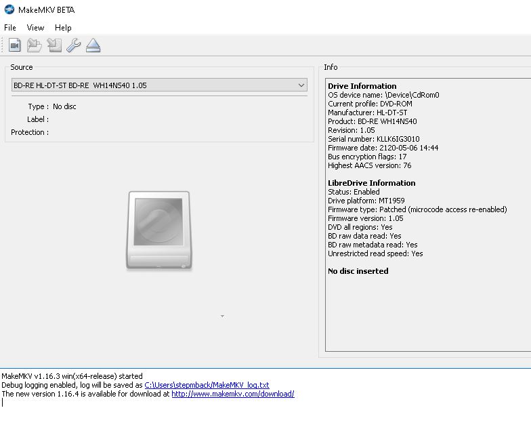
Task: Click the 'Protection :' field label
Action: click(x=30, y=132)
